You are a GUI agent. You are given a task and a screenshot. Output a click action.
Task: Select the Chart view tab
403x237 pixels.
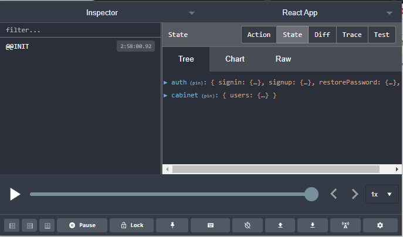tap(235, 59)
